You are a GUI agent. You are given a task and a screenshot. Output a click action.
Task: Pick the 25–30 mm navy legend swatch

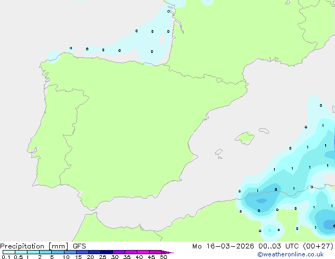tap(107, 252)
